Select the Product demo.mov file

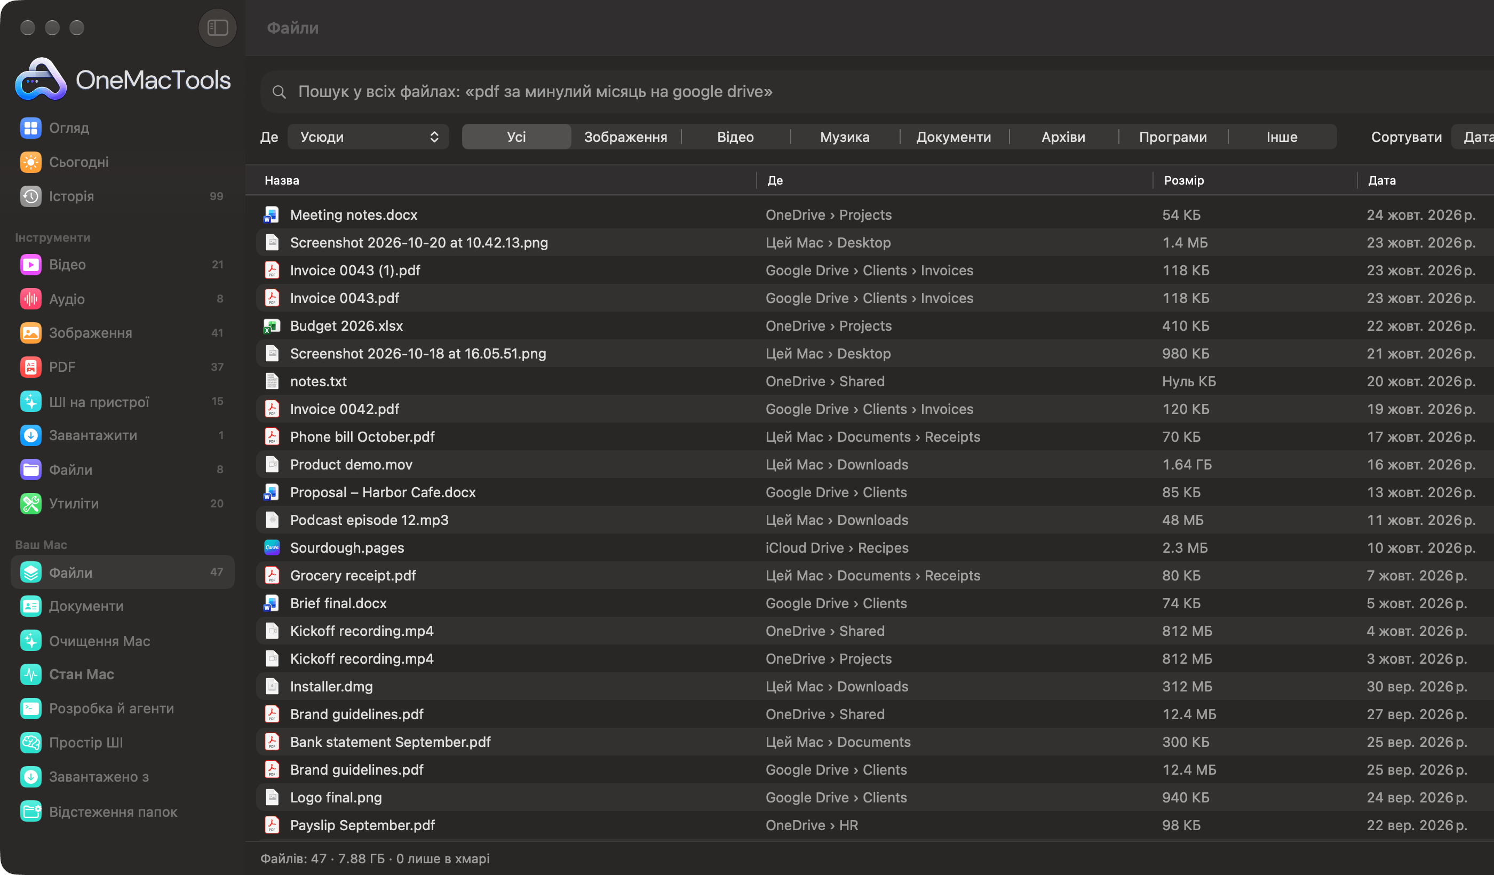[x=875, y=464]
